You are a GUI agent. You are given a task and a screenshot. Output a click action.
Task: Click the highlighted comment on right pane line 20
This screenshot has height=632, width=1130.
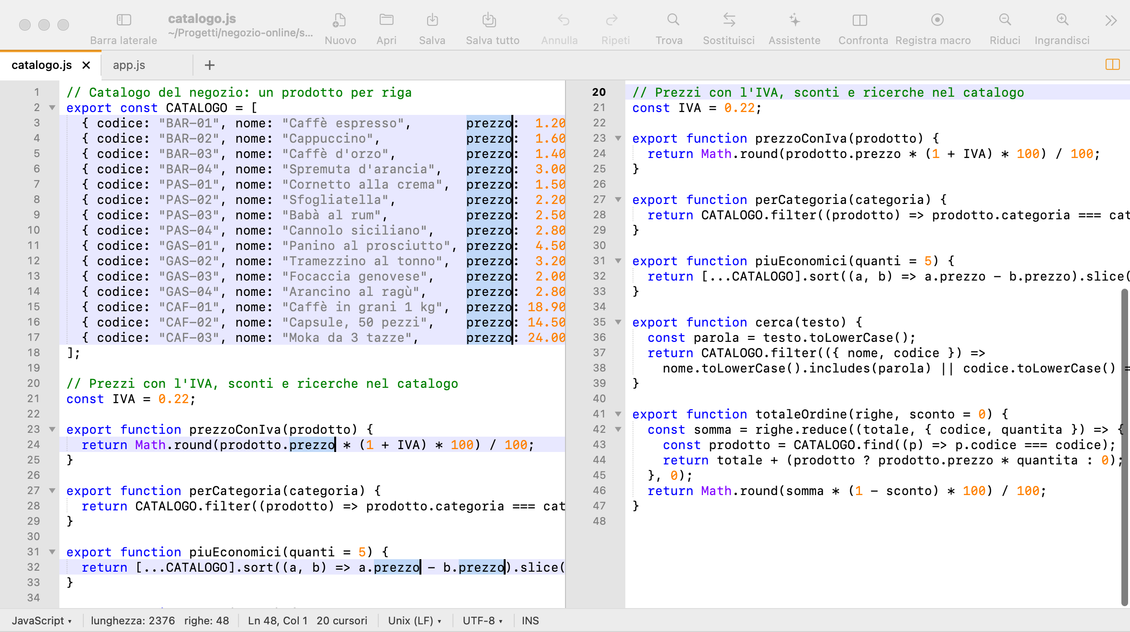828,92
